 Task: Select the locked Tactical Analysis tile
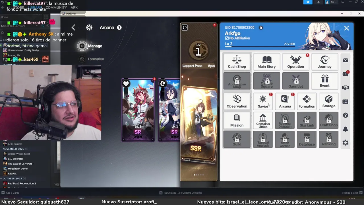[x=263, y=139]
